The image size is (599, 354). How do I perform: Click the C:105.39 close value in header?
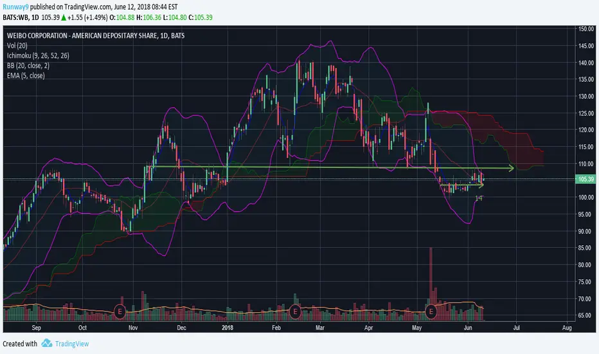coord(201,17)
